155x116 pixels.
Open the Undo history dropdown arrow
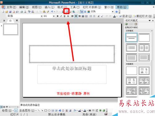[x=55, y=12]
